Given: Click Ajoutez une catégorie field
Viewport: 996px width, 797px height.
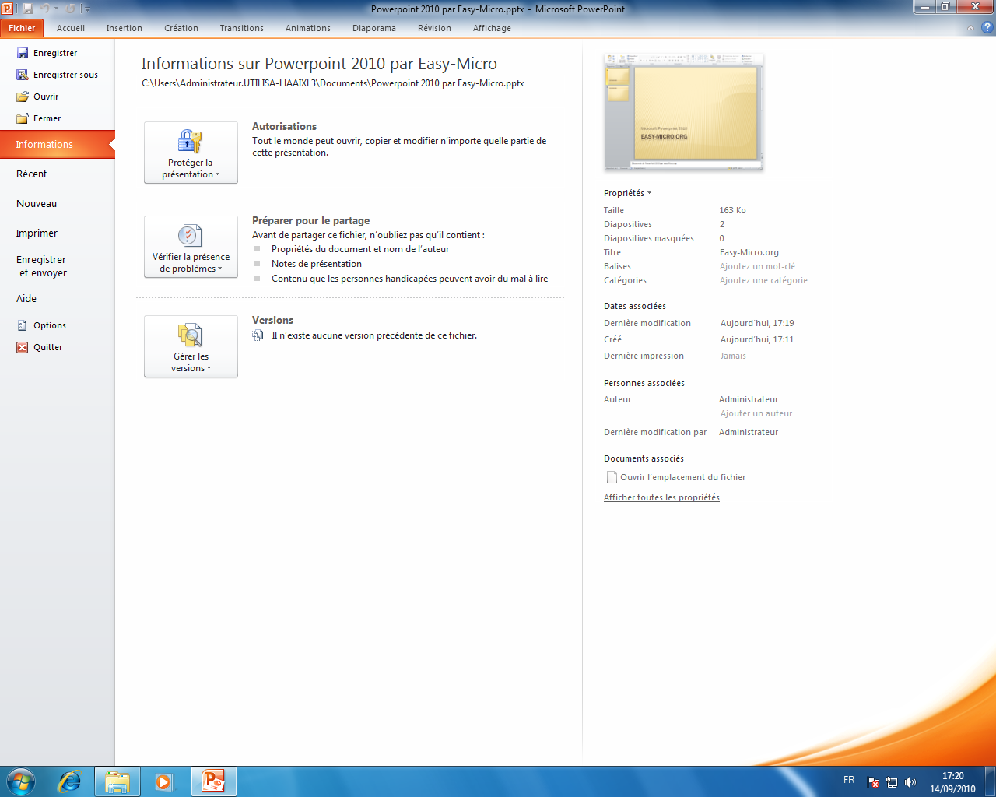Looking at the screenshot, I should [x=763, y=280].
